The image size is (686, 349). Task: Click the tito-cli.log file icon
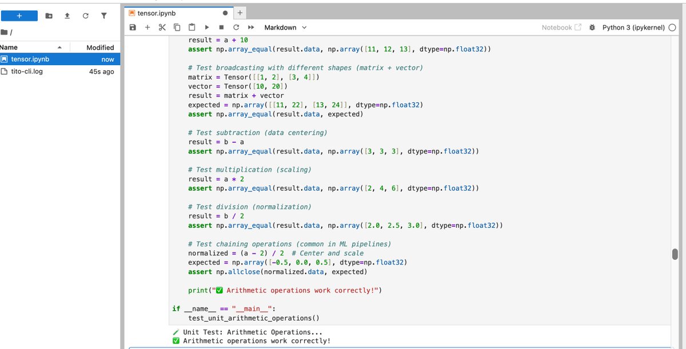tap(5, 71)
